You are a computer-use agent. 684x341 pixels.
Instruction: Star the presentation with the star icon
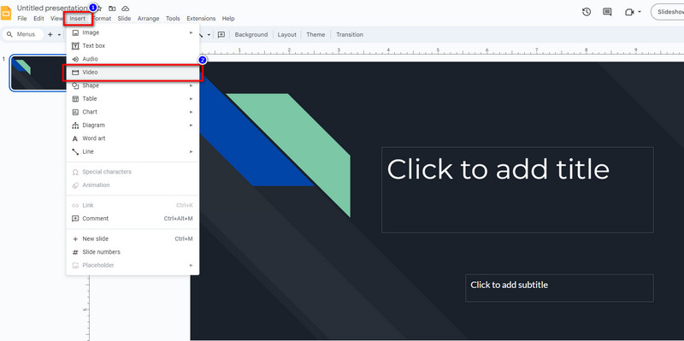pos(99,9)
